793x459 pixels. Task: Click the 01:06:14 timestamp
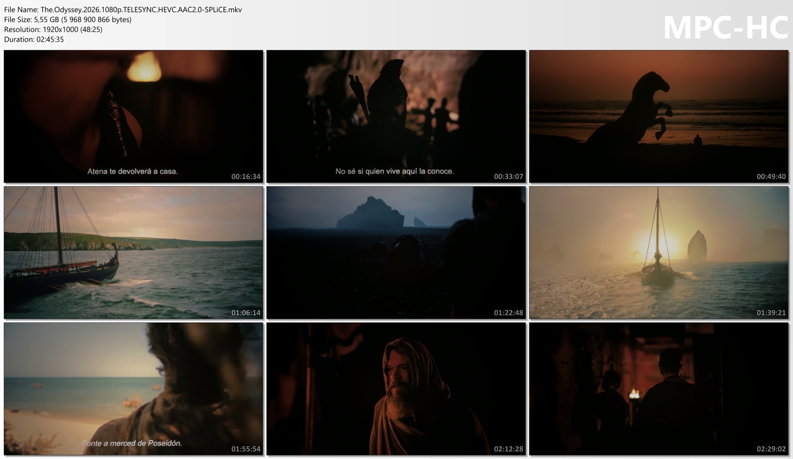coord(246,313)
